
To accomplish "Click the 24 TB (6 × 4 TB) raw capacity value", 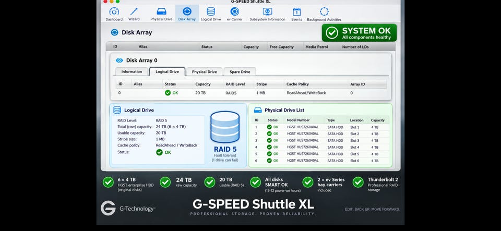I will click(171, 127).
